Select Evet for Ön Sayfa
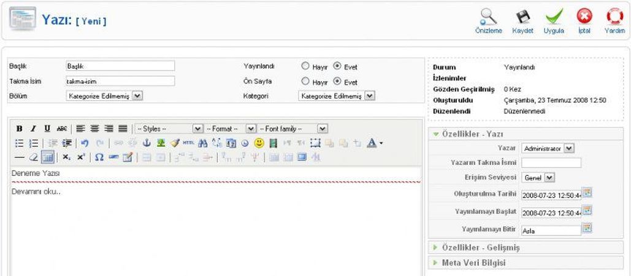The height and width of the screenshot is (276, 631). click(x=337, y=81)
